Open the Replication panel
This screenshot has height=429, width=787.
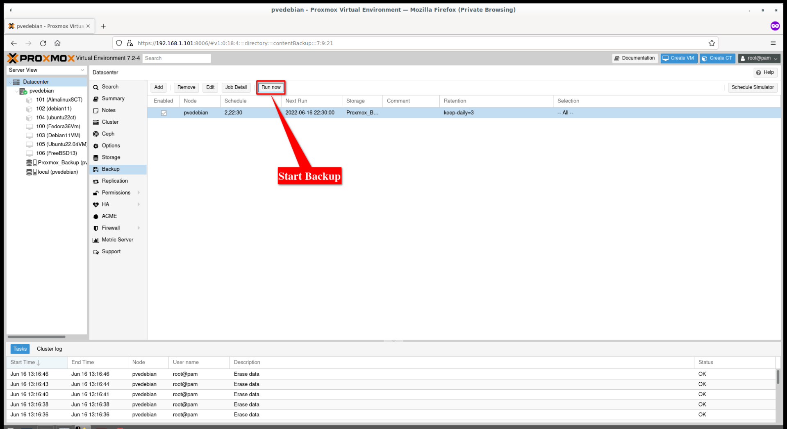pos(115,181)
